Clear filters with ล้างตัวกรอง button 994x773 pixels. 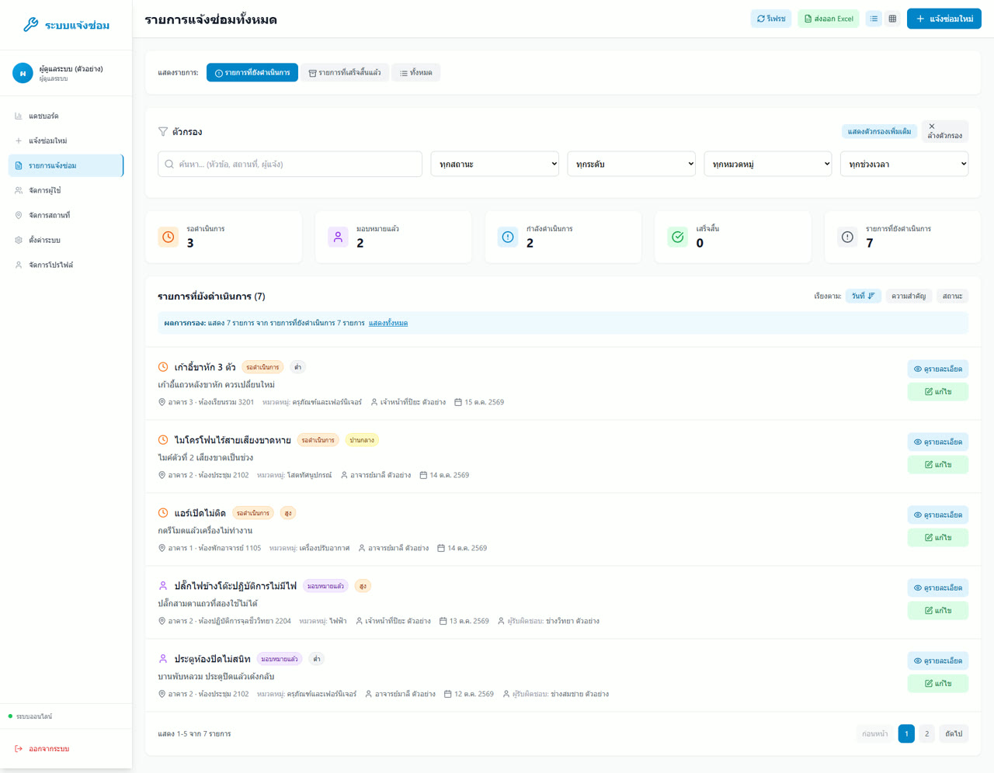(x=944, y=131)
